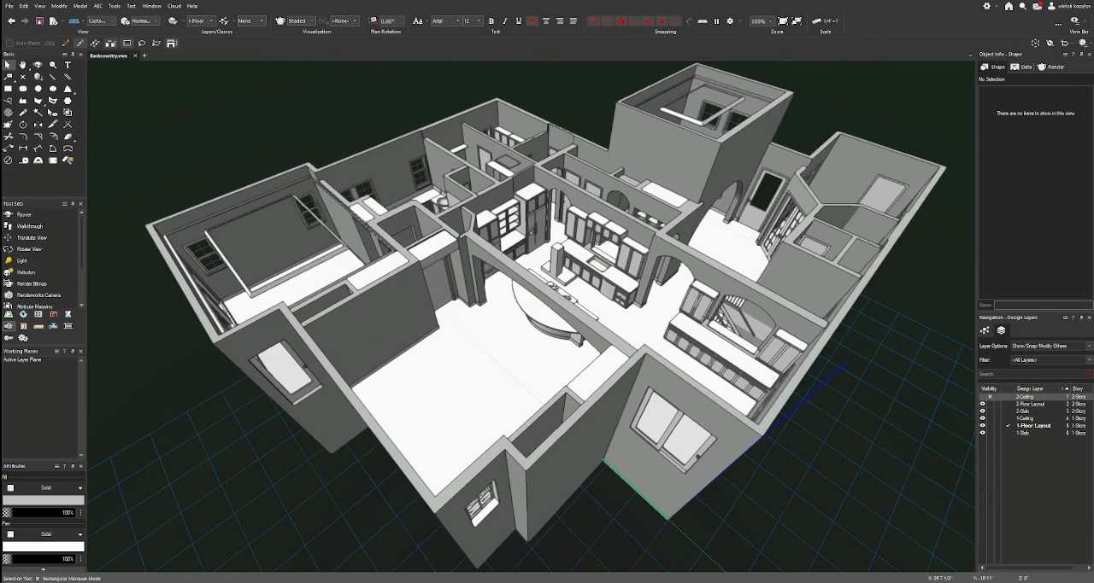Open the Data tab in Object Info
Image resolution: width=1094 pixels, height=583 pixels.
tap(1021, 67)
